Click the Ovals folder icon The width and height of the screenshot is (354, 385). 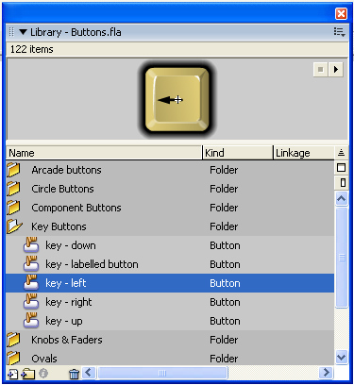click(13, 359)
